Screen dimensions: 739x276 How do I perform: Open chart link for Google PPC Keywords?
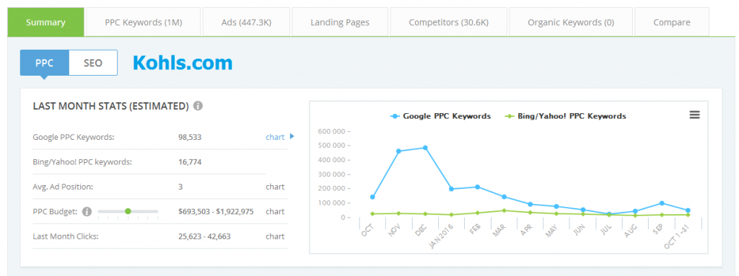pyautogui.click(x=275, y=137)
